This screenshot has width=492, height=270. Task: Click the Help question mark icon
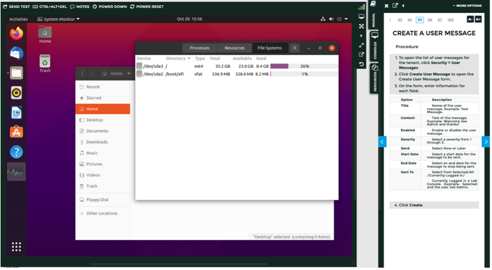[x=16, y=152]
